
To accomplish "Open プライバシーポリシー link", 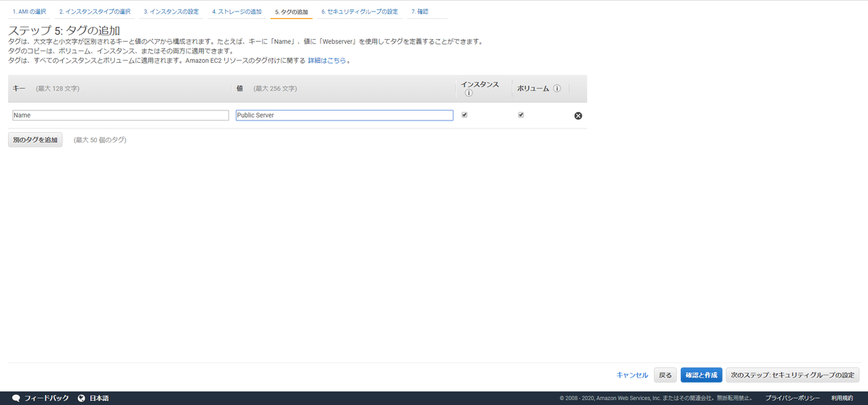I will pyautogui.click(x=793, y=398).
